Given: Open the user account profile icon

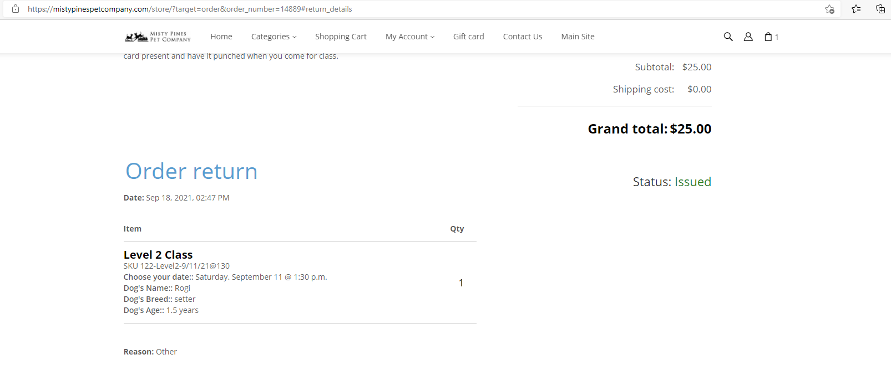Looking at the screenshot, I should pyautogui.click(x=748, y=37).
